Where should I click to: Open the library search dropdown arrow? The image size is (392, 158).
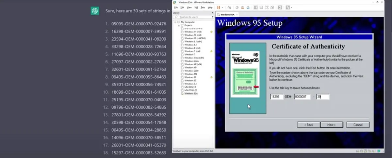point(212,17)
